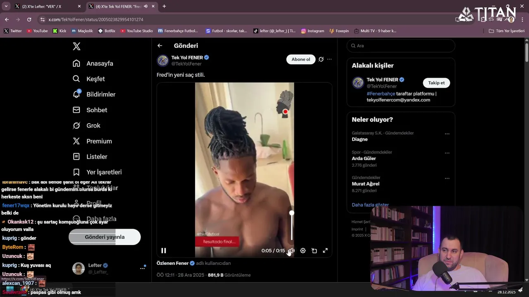Image resolution: width=529 pixels, height=297 pixels.
Task: Open options for Murat Ağırel trend
Action: click(x=447, y=179)
